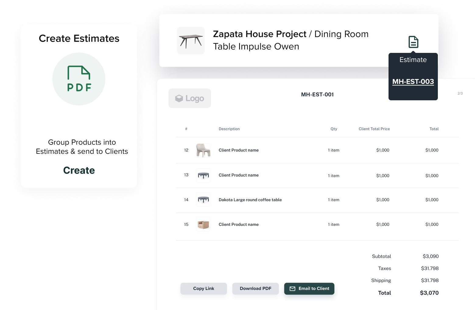Image resolution: width=475 pixels, height=310 pixels.
Task: Click the Download PDF button
Action: tap(255, 288)
